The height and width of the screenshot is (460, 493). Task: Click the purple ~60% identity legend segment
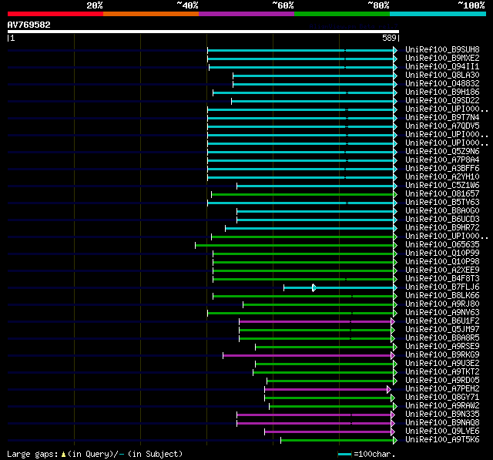pos(246,14)
